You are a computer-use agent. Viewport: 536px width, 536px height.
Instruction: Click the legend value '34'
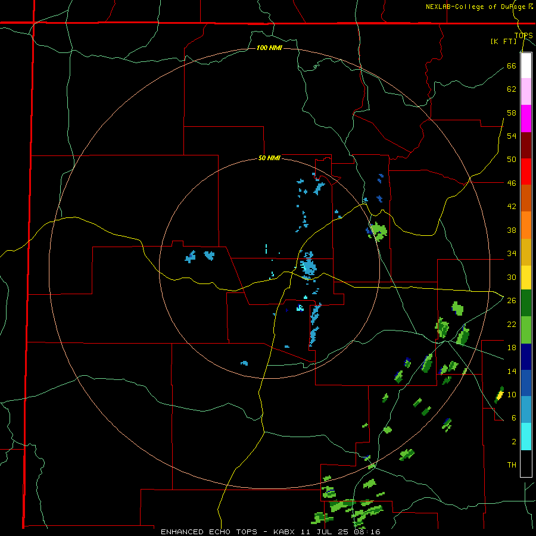pyautogui.click(x=512, y=254)
